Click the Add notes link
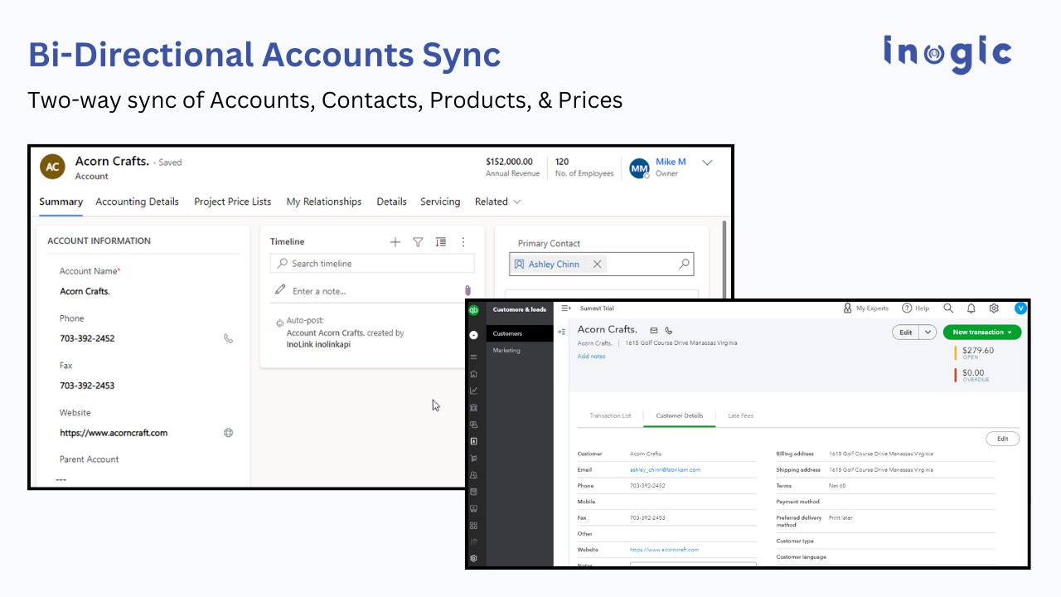The image size is (1061, 597). (x=591, y=357)
